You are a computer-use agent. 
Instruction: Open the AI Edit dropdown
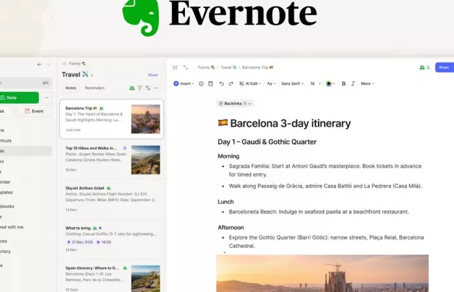coord(250,84)
